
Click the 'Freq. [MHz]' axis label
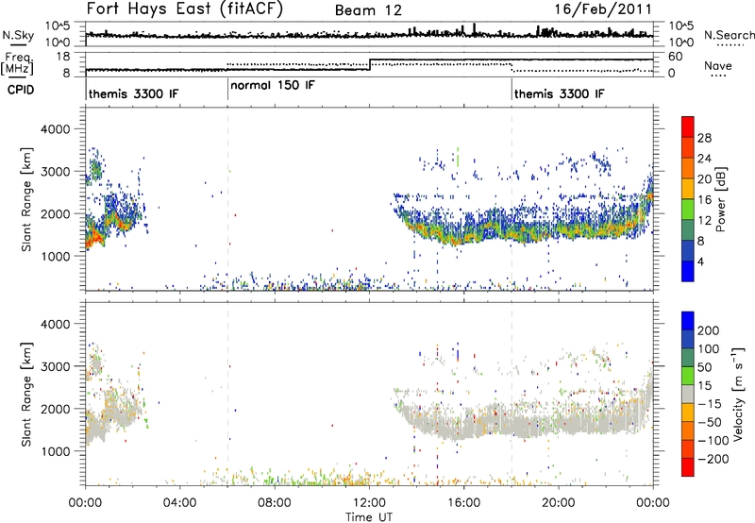pyautogui.click(x=17, y=63)
